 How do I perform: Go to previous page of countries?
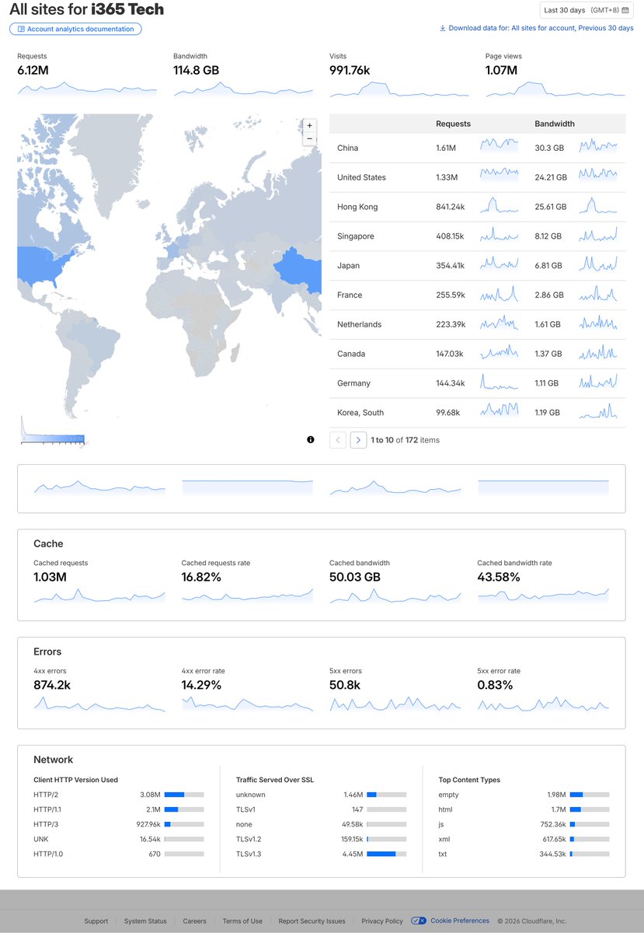coord(338,440)
